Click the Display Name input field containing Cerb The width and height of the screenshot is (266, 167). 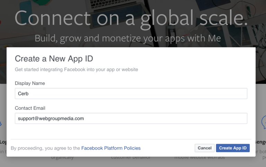[x=131, y=94]
